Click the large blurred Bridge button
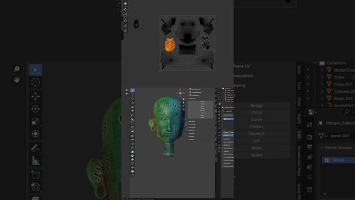 pyautogui.click(x=256, y=106)
